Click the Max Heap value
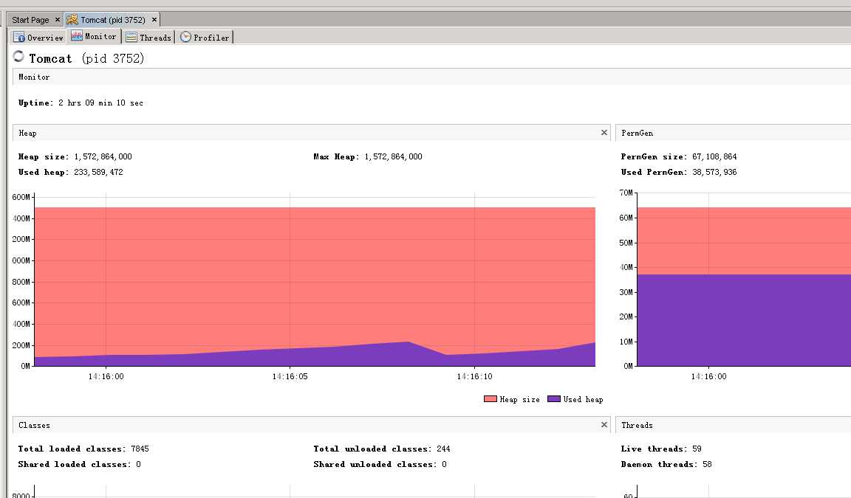The width and height of the screenshot is (851, 498). pos(394,156)
